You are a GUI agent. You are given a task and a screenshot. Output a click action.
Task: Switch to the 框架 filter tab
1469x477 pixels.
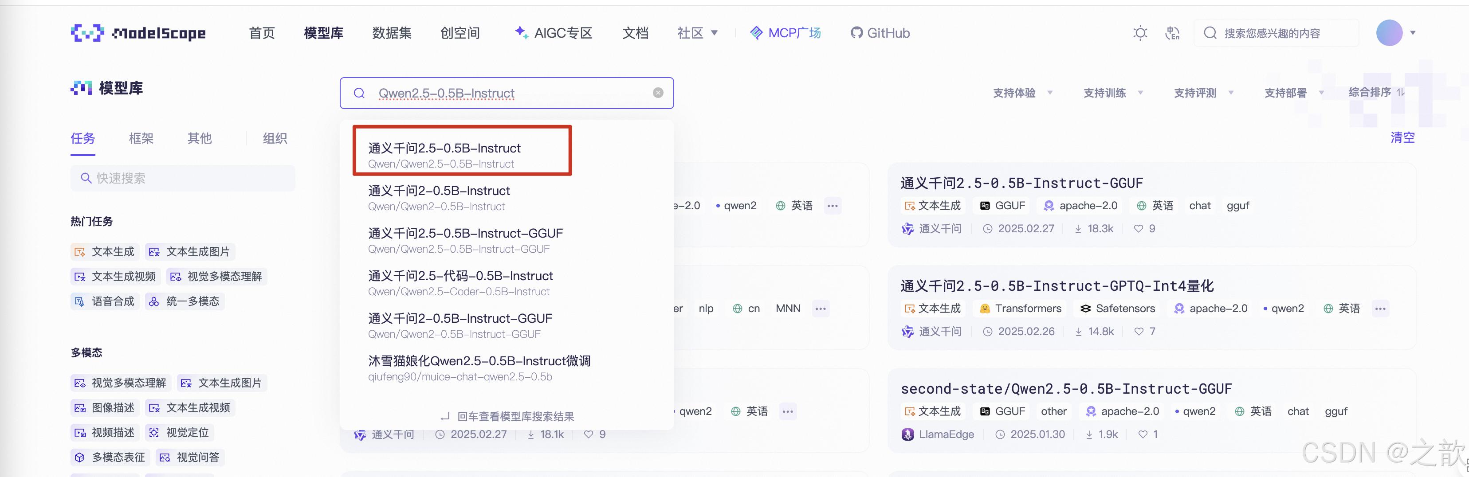point(141,138)
